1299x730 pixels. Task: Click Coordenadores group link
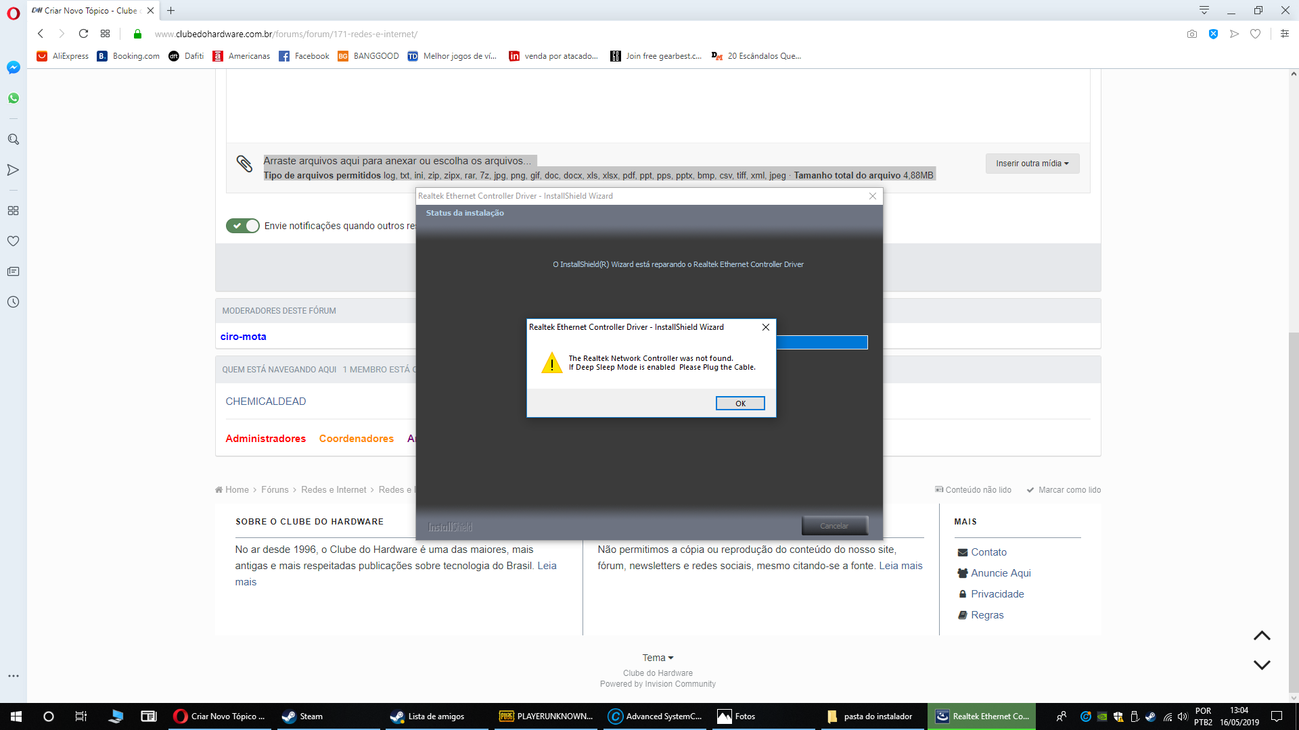[357, 439]
